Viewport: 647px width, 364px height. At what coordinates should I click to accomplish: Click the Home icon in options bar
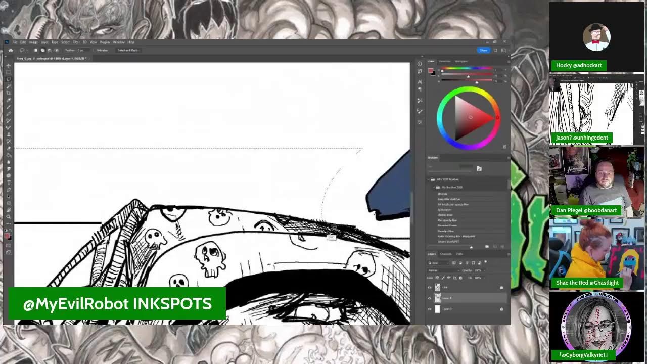[x=11, y=50]
